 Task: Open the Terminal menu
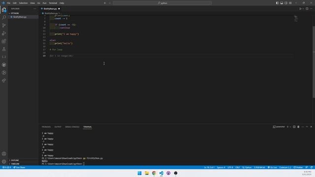(53, 3)
